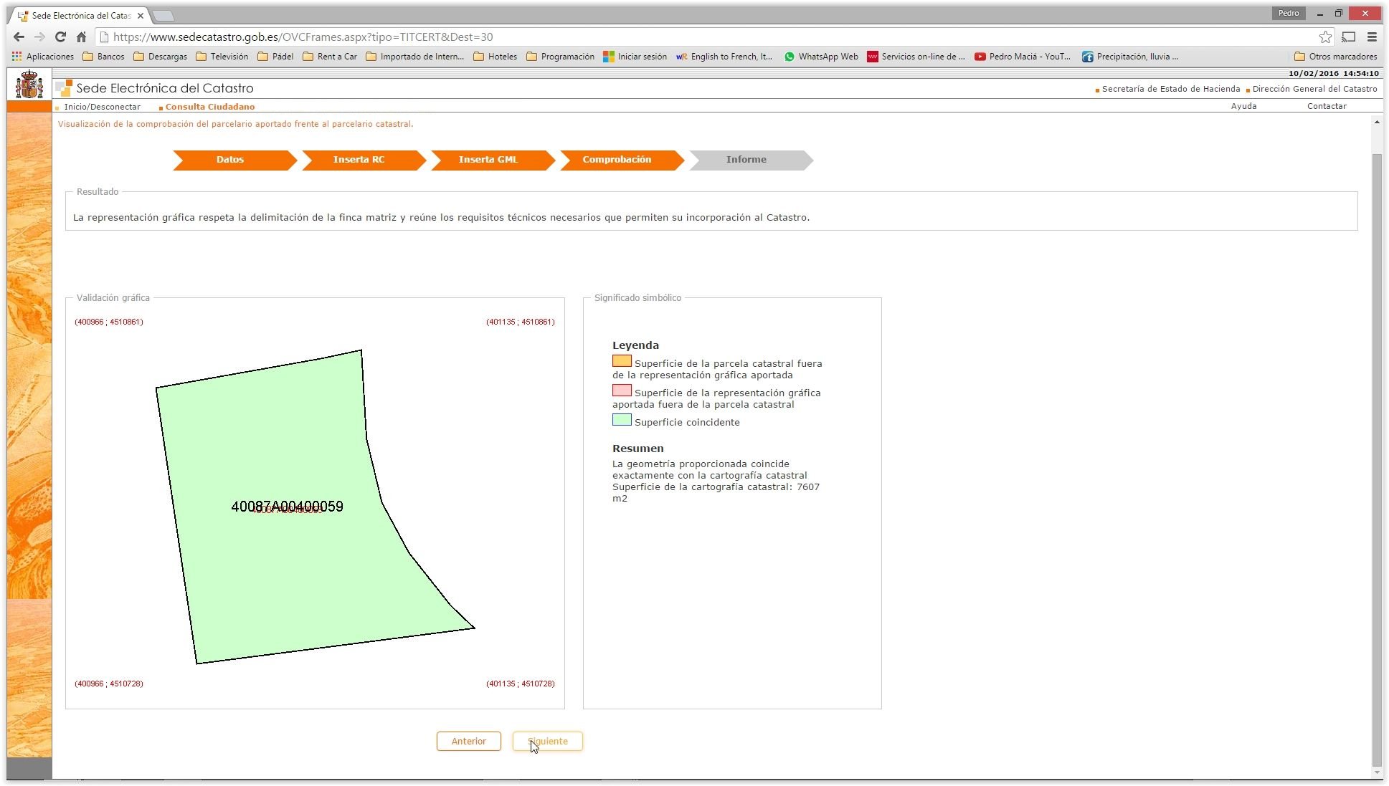Open the Consulta Ciudadano menu
Image resolution: width=1389 pixels, height=786 pixels.
pyautogui.click(x=209, y=107)
